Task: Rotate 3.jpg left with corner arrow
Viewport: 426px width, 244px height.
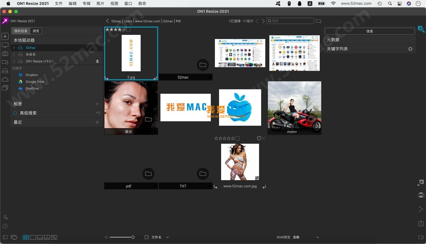Action: (x=107, y=78)
